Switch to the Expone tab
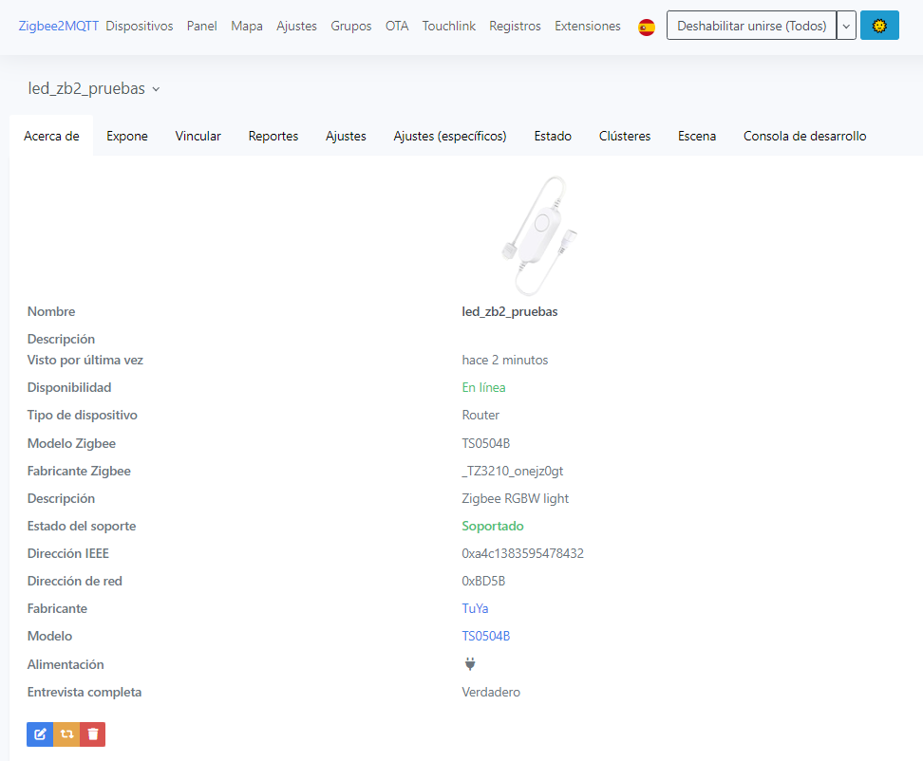Image resolution: width=923 pixels, height=761 pixels. tap(126, 136)
